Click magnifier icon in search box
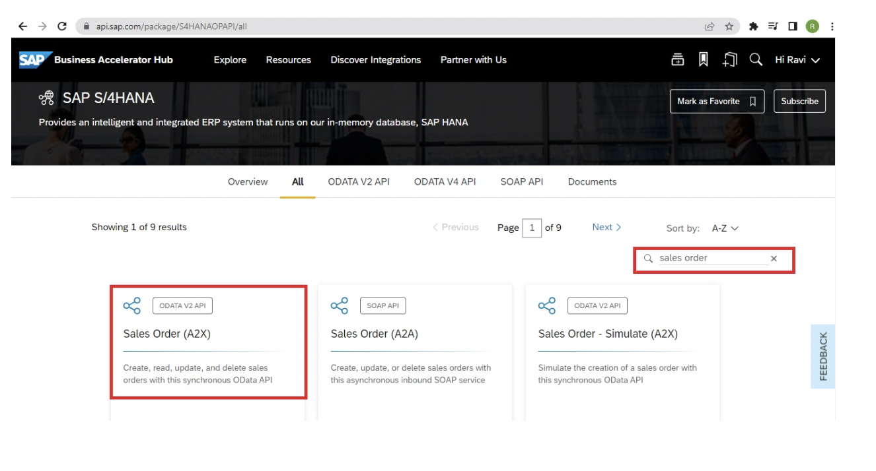 tap(648, 259)
